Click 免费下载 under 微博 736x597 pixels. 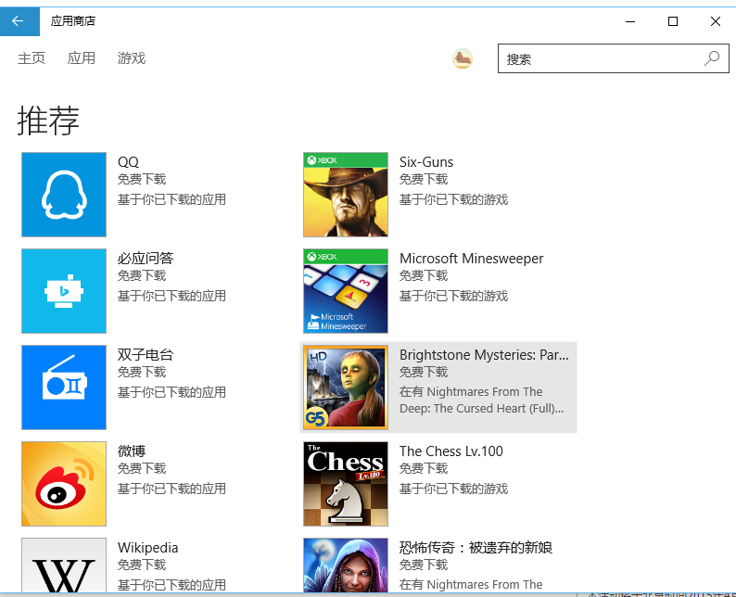pos(142,468)
